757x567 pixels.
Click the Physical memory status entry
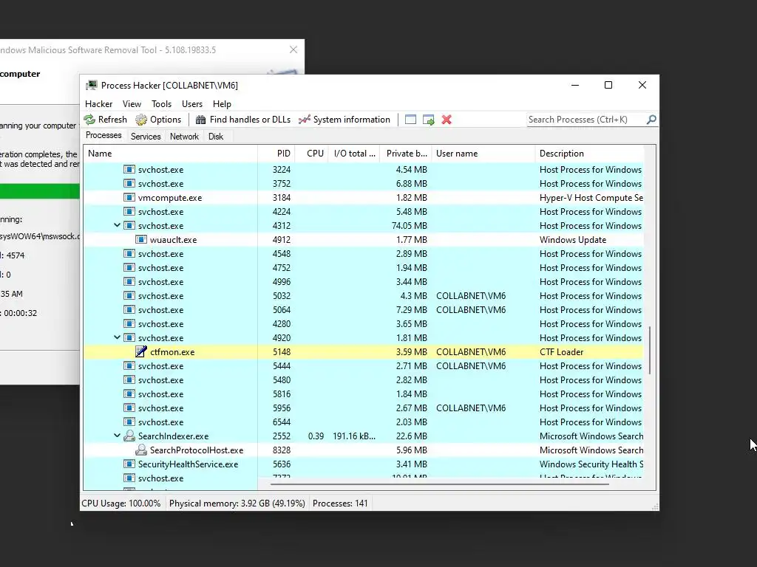pyautogui.click(x=237, y=503)
